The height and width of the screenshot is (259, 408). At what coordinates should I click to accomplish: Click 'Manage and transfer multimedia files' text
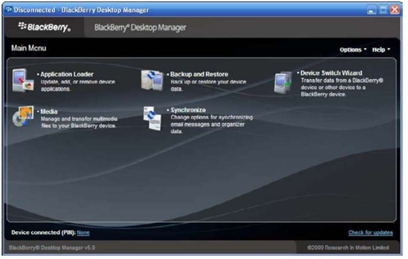pos(79,122)
